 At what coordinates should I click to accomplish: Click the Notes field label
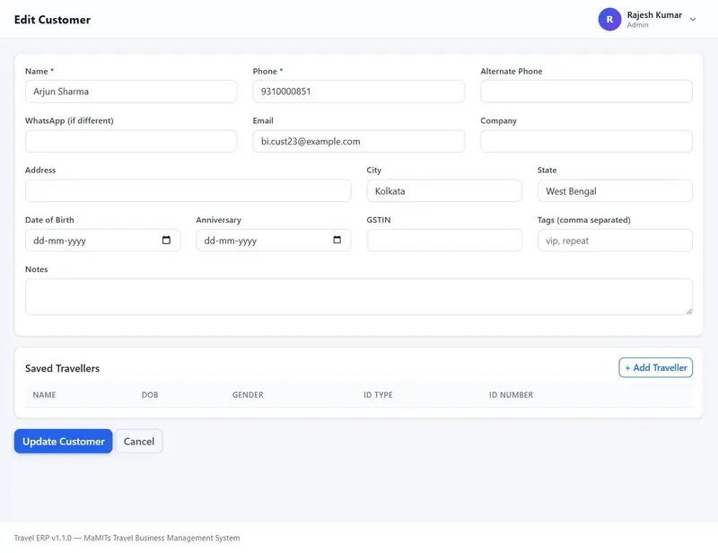point(36,269)
